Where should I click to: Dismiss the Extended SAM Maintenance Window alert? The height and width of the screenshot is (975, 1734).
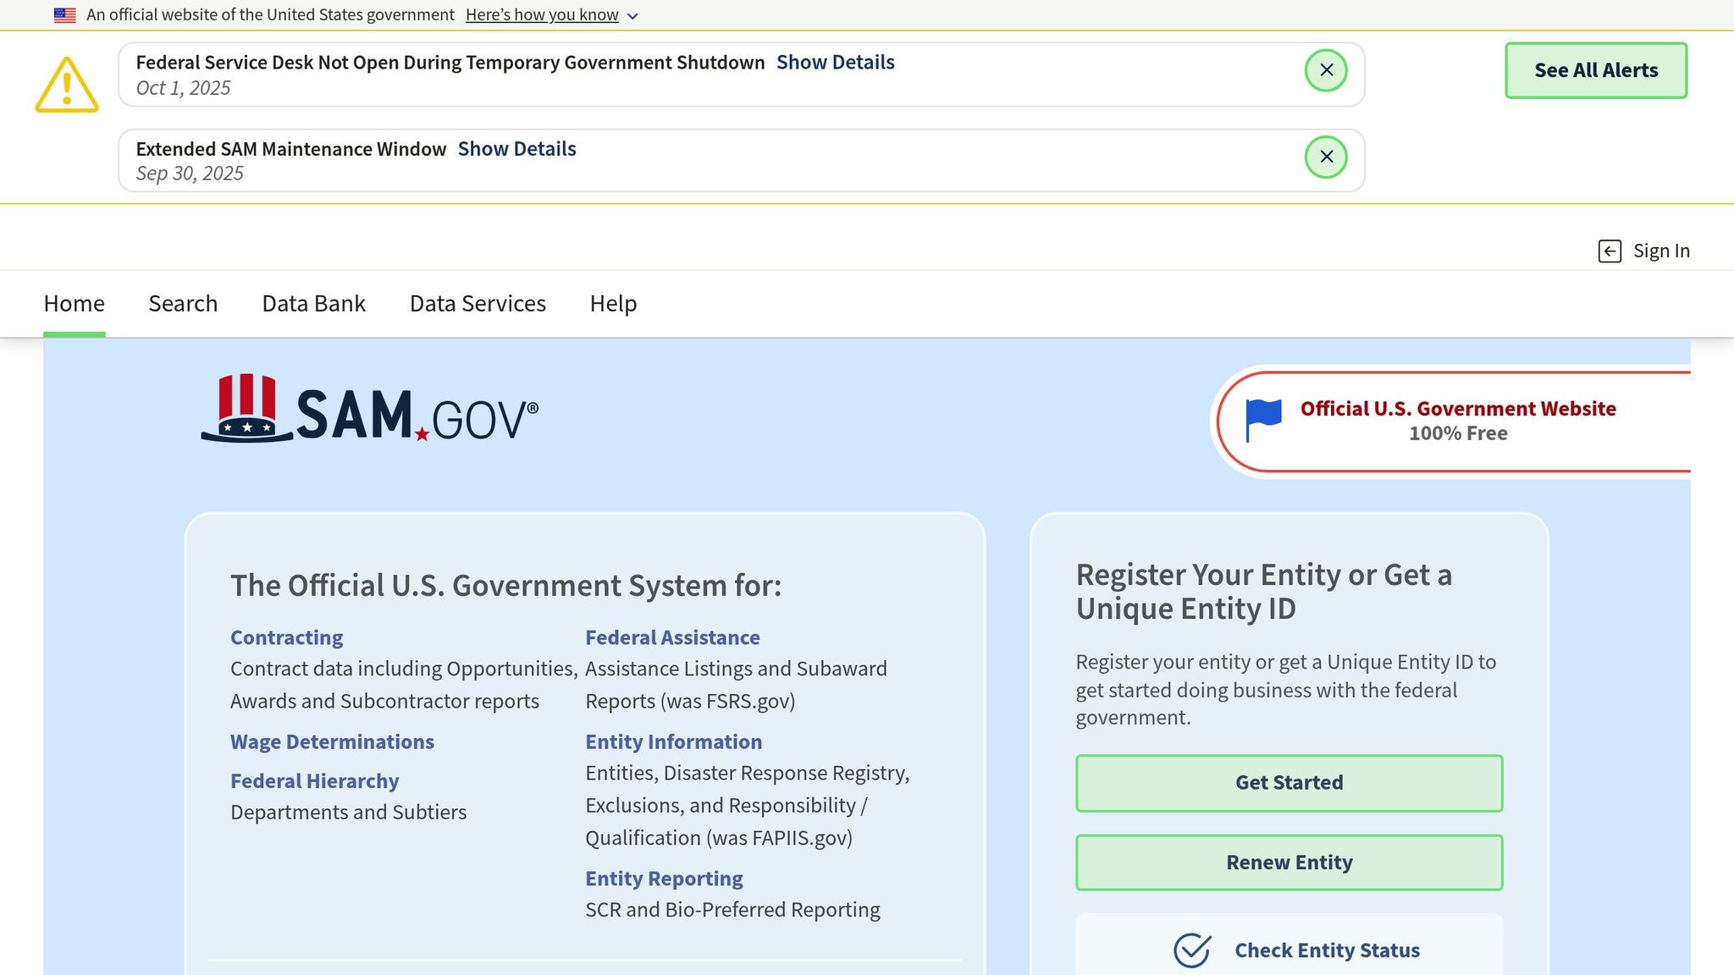(x=1326, y=157)
